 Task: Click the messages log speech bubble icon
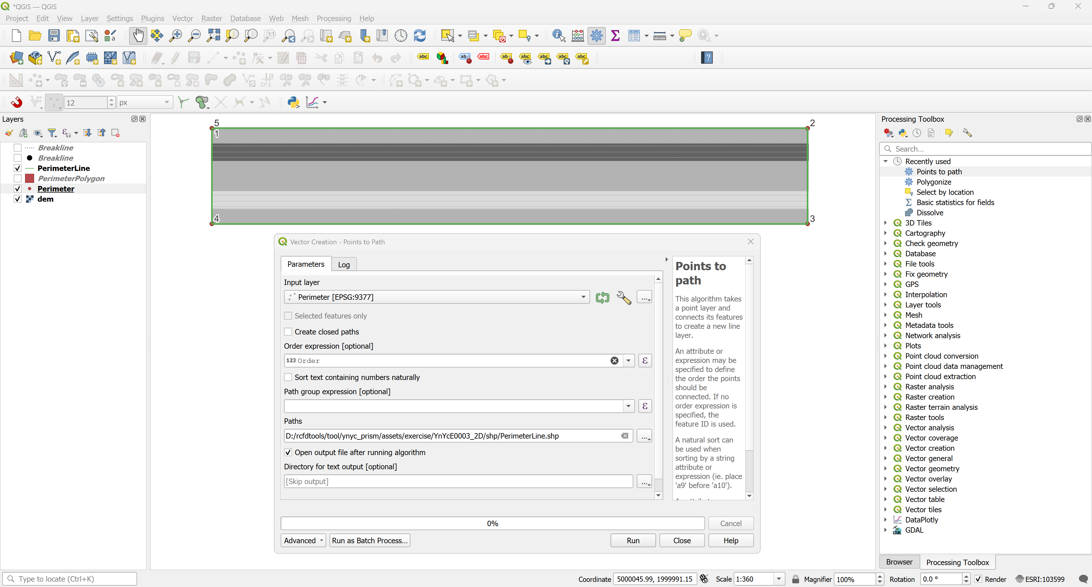1083,579
